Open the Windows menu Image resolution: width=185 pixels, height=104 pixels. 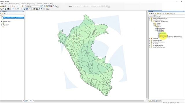[46, 4]
